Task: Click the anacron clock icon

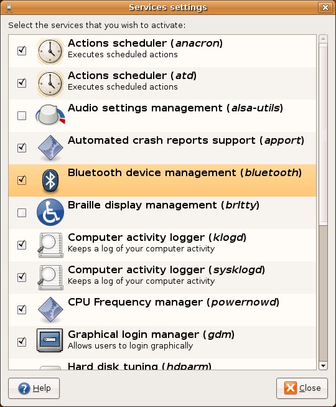Action: pos(50,51)
